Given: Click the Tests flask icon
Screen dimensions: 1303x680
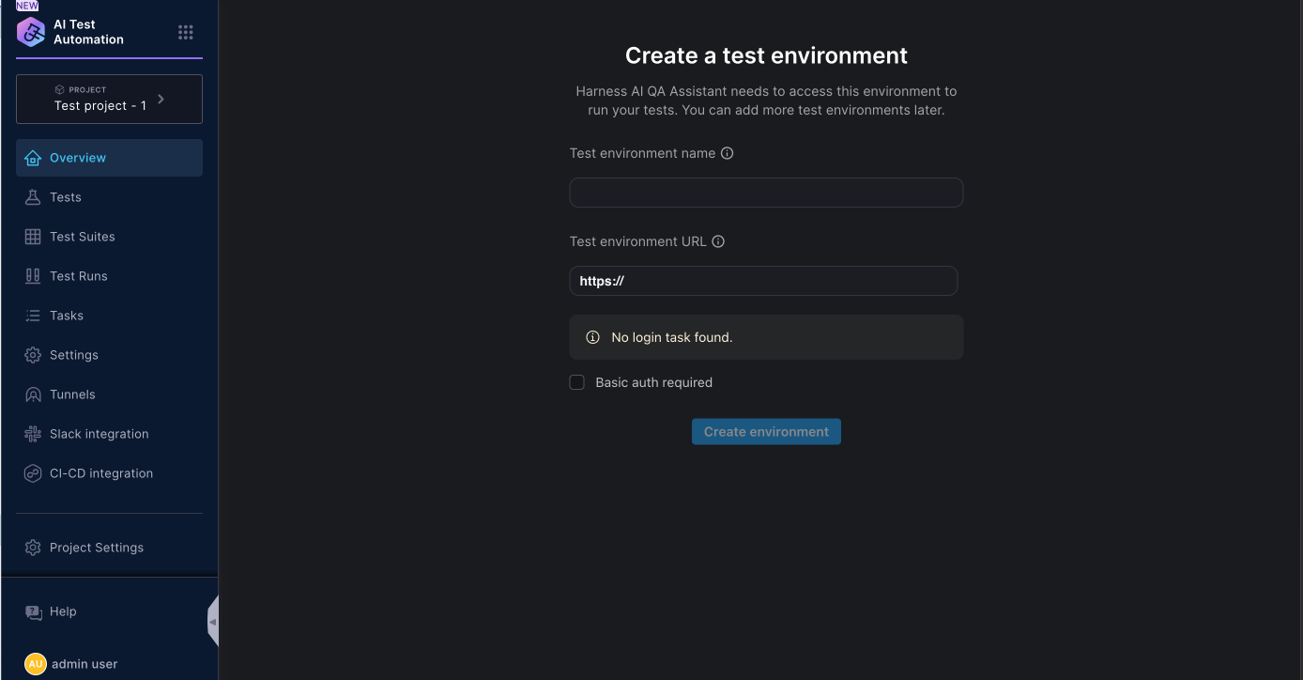Looking at the screenshot, I should [x=33, y=197].
